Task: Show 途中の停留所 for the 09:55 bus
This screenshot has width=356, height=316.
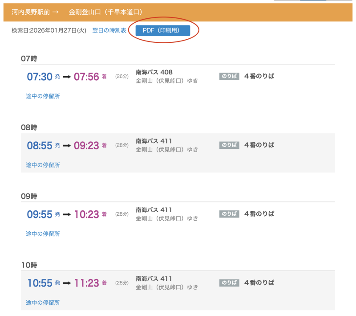Action: pyautogui.click(x=43, y=234)
